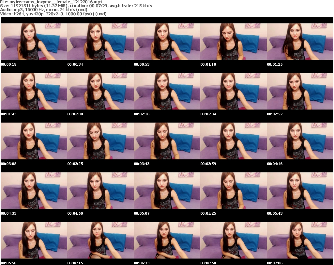This screenshot has height=265, width=334.
Task: Select the thumbnail above timestamp 00:01:43
Action: pyautogui.click(x=34, y=91)
